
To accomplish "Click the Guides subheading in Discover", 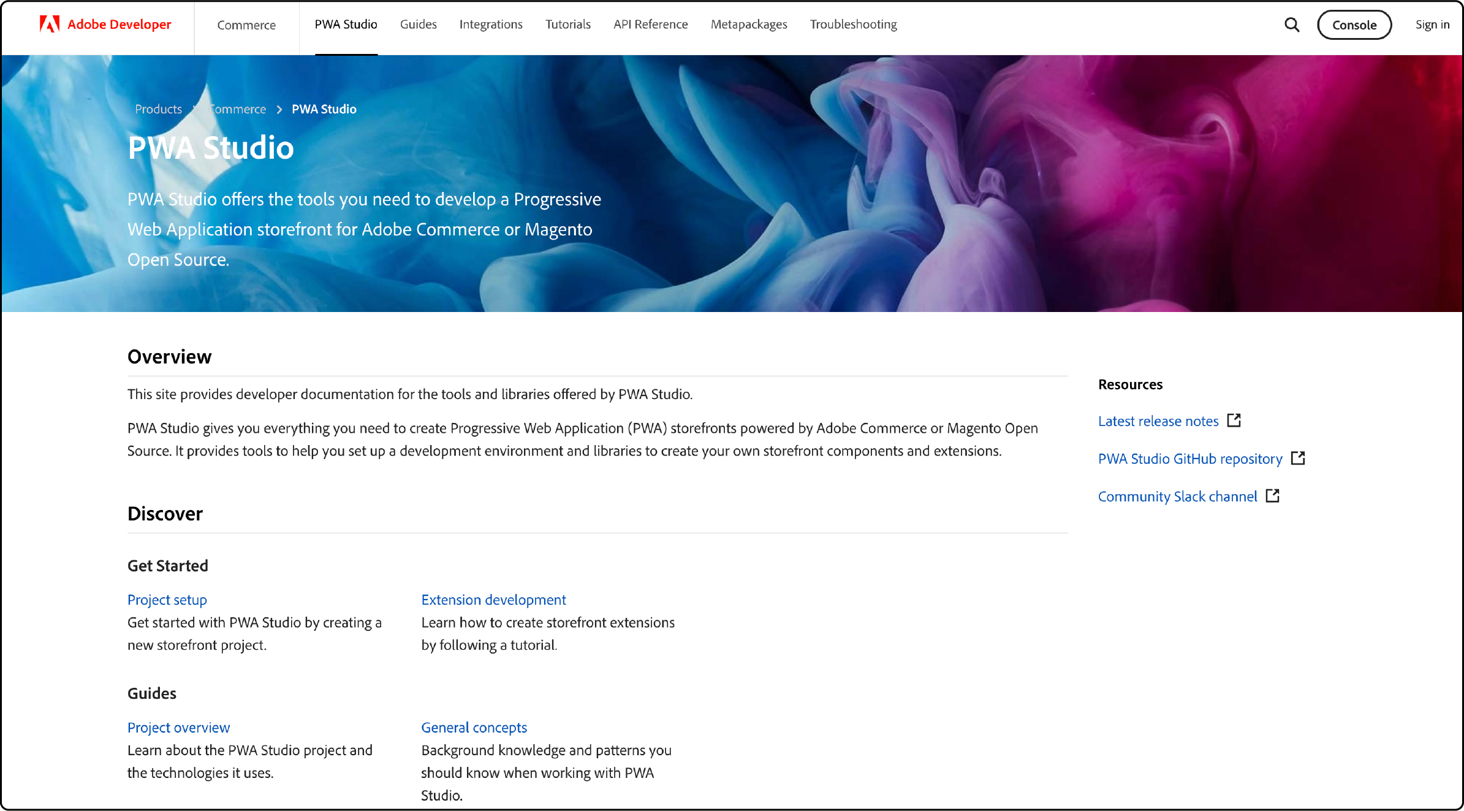I will pos(152,693).
